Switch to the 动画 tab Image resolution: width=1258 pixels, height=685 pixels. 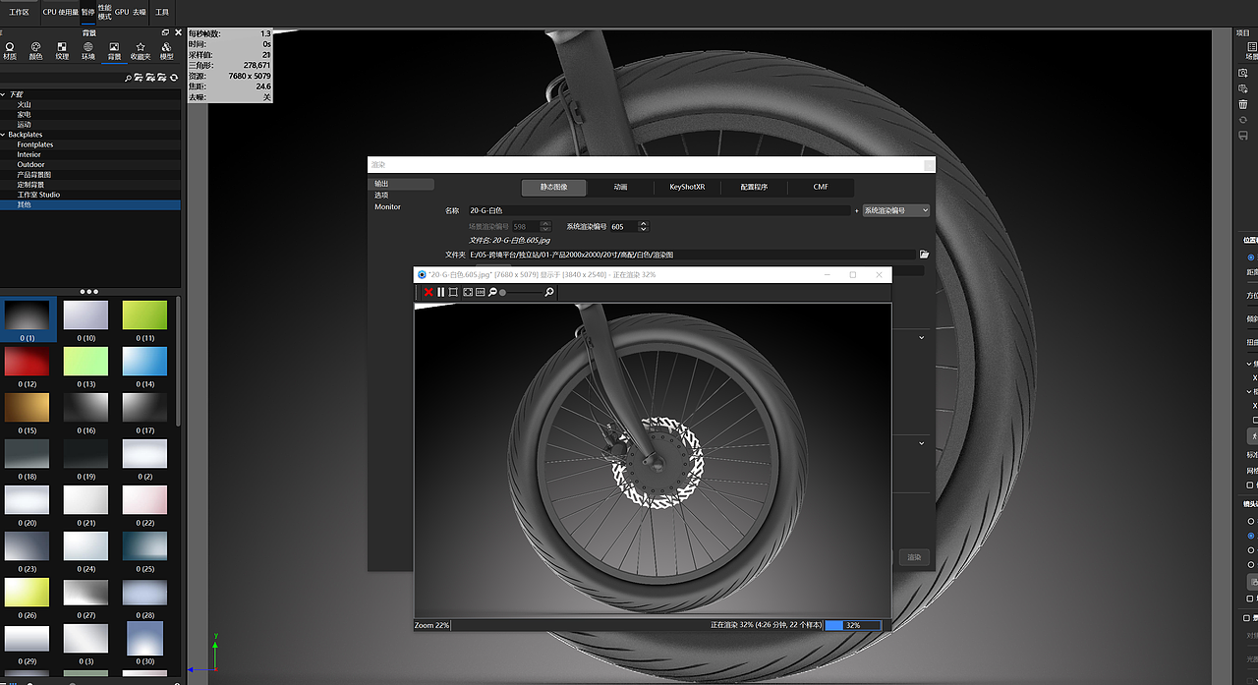click(x=620, y=187)
